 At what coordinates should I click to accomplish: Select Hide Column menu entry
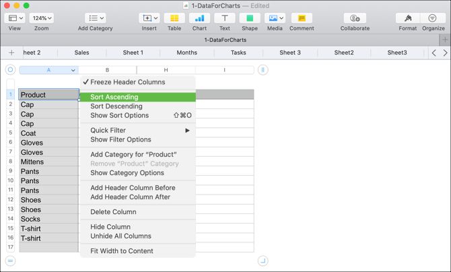pyautogui.click(x=110, y=227)
